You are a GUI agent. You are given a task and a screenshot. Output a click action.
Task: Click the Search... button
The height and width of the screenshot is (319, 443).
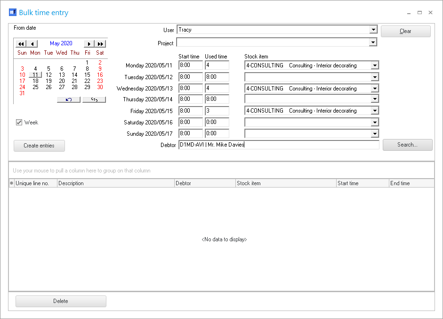[x=407, y=145]
